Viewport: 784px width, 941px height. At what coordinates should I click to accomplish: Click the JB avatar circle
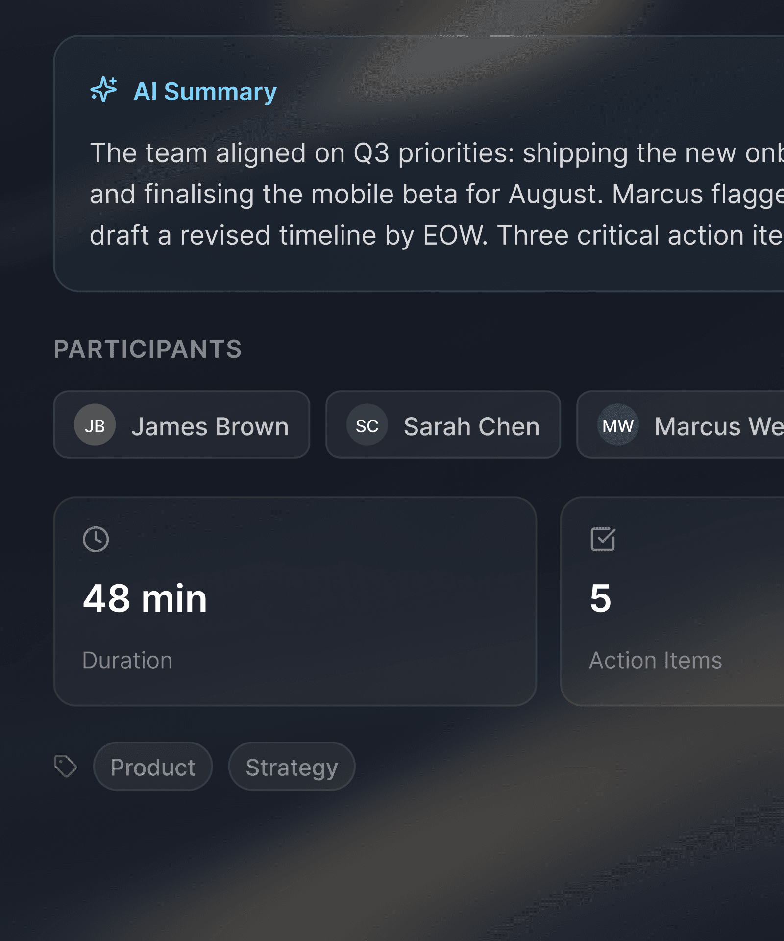95,424
